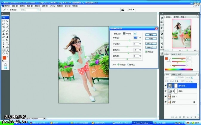Screen dimensions: 201x125
Task: Select the Brush tool
Action: [x=7, y=31]
